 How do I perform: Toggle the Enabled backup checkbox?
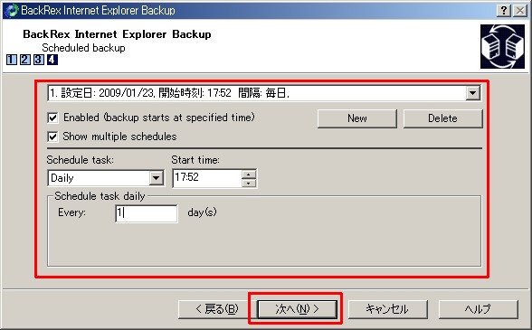[52, 118]
